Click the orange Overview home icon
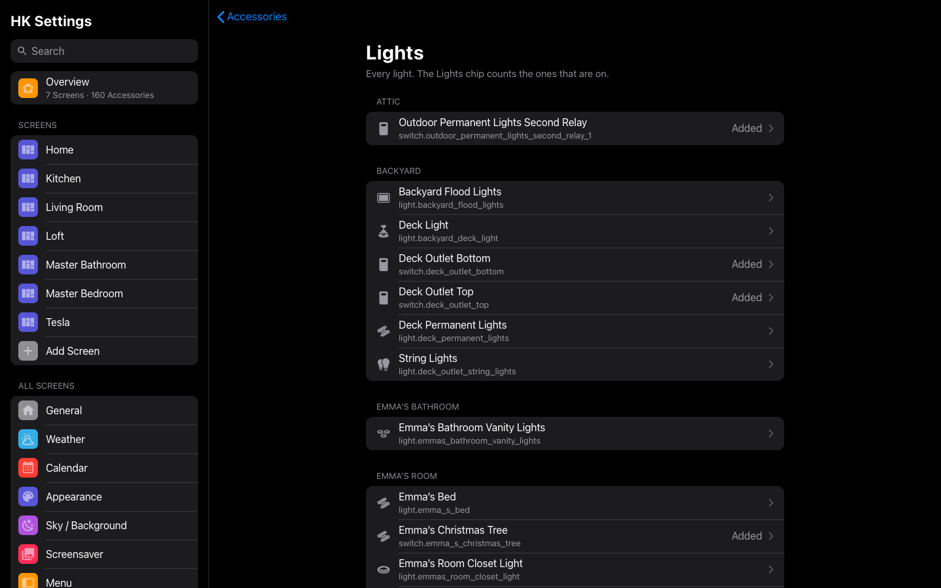941x588 pixels. (x=28, y=88)
